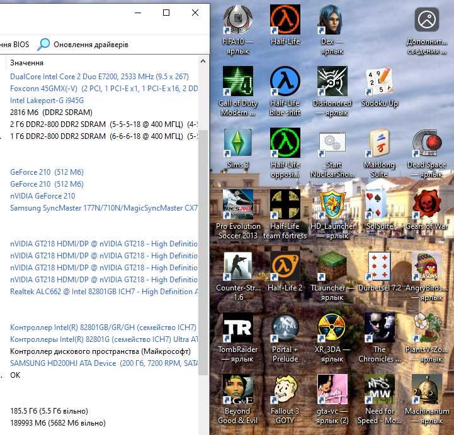Select the 2816 Мб (DDR2 SDRAM) value
This screenshot has width=454, height=435.
[x=51, y=112]
